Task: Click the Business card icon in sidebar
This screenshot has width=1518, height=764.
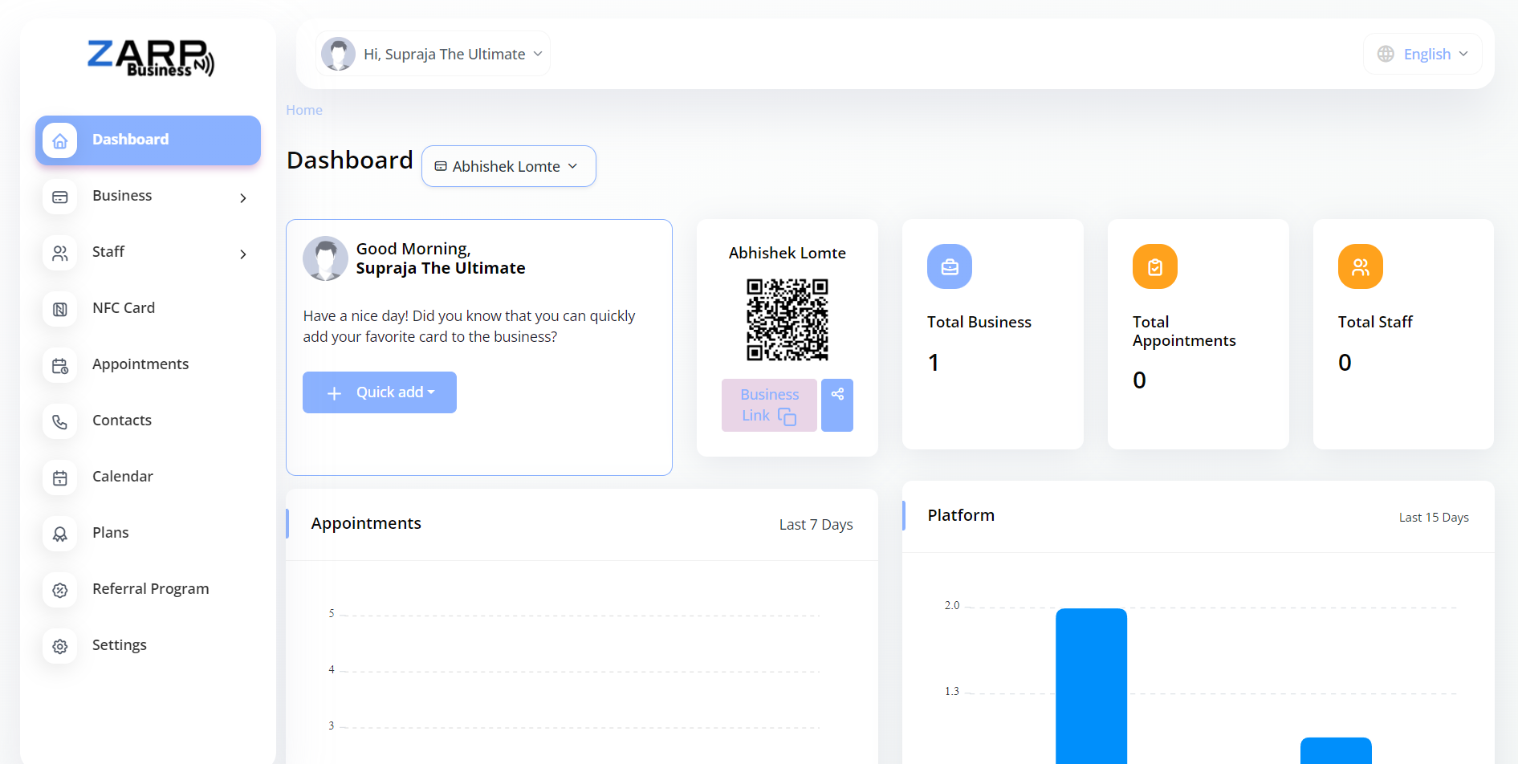Action: coord(60,197)
